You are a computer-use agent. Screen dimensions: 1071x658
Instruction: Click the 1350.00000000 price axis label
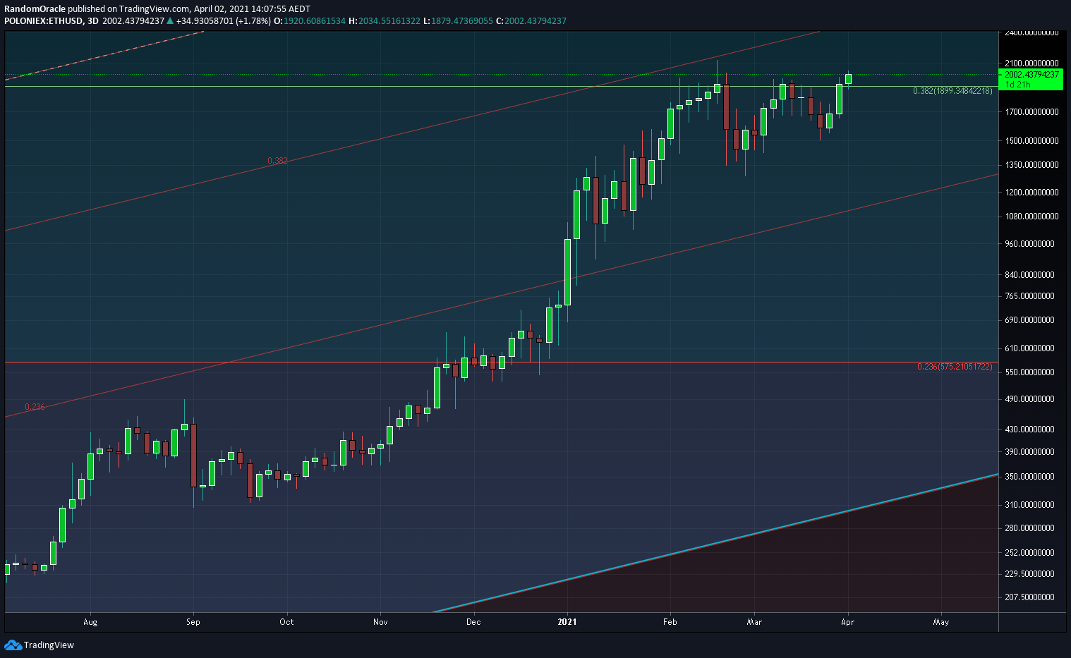1031,165
